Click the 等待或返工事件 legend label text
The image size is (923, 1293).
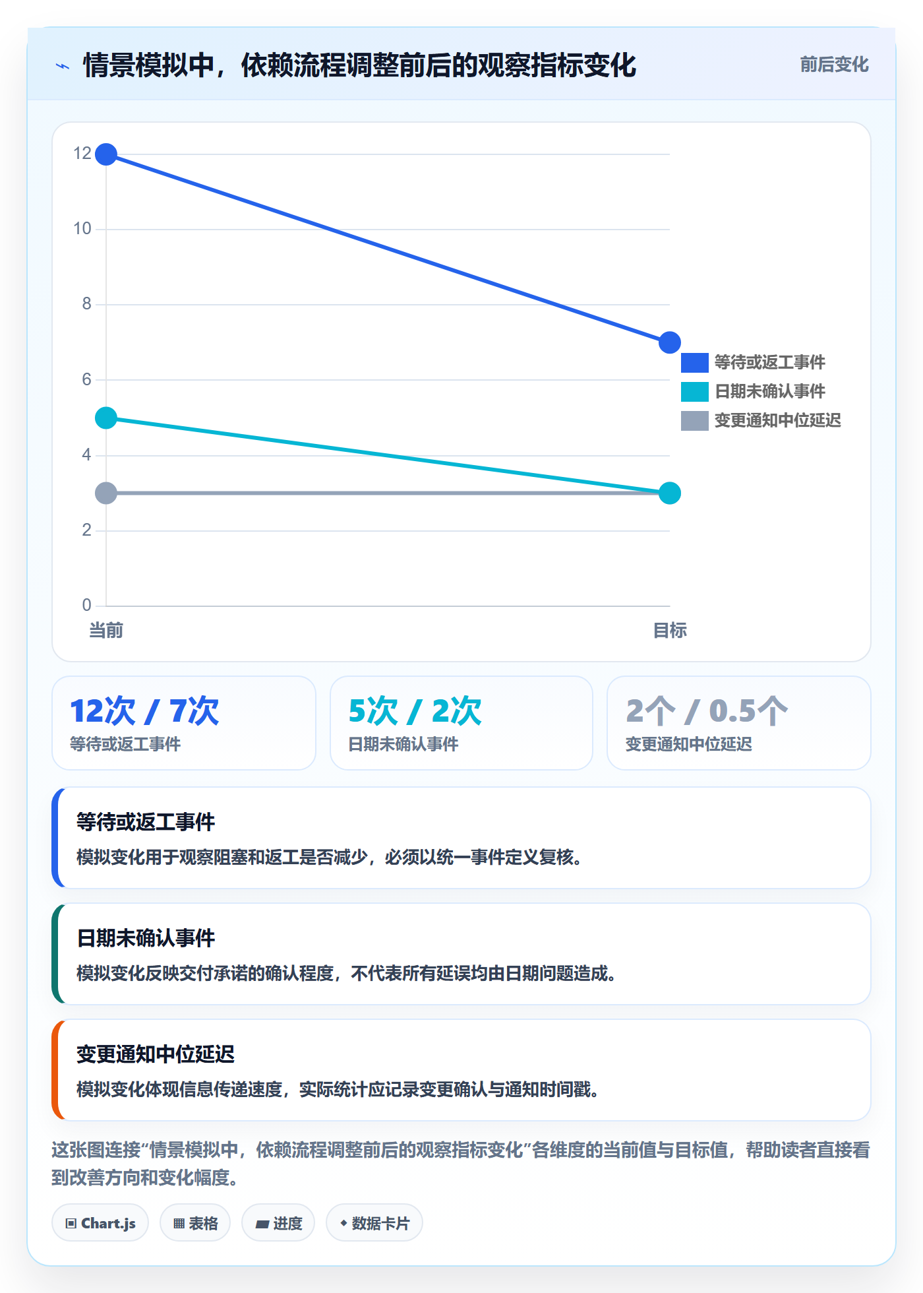(x=770, y=362)
